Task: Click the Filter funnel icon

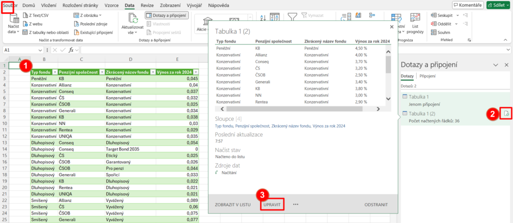Action: (292, 17)
